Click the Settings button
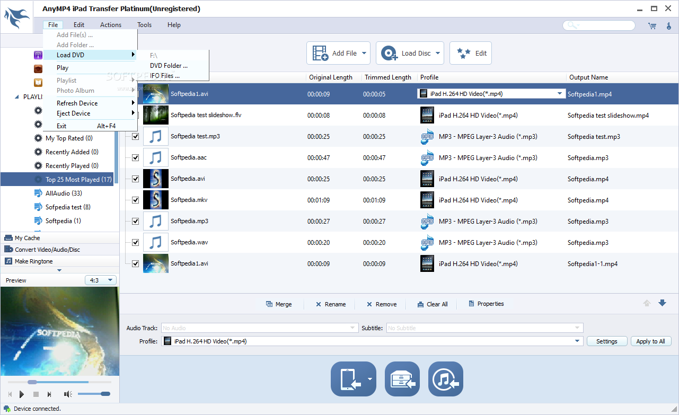Image resolution: width=679 pixels, height=415 pixels. click(607, 341)
